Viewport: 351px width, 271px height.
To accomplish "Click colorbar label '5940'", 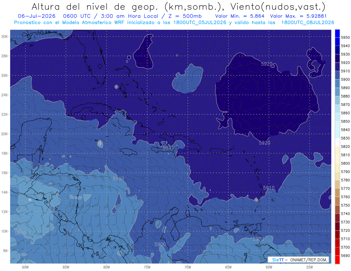I will pos(345,46).
